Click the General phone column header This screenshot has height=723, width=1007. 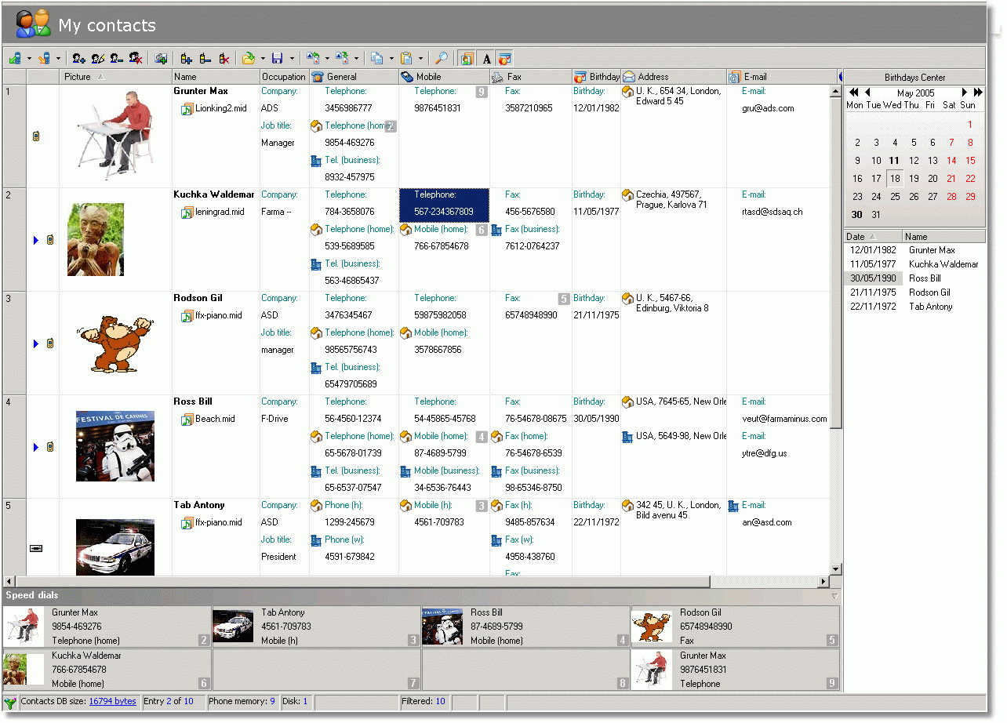point(354,77)
